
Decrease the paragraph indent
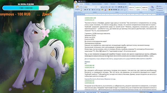point(119,7)
